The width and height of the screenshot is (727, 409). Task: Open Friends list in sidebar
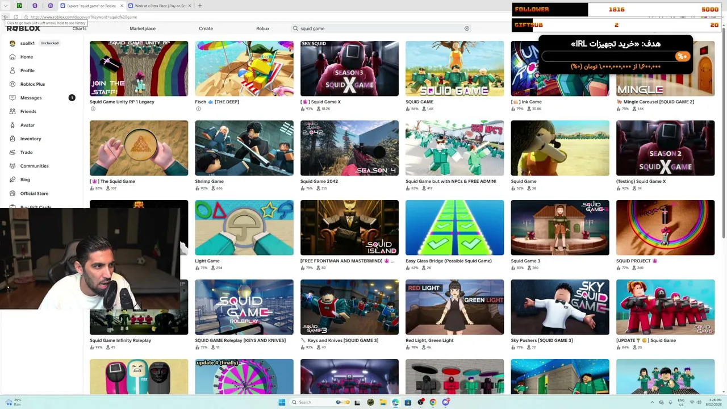28,111
